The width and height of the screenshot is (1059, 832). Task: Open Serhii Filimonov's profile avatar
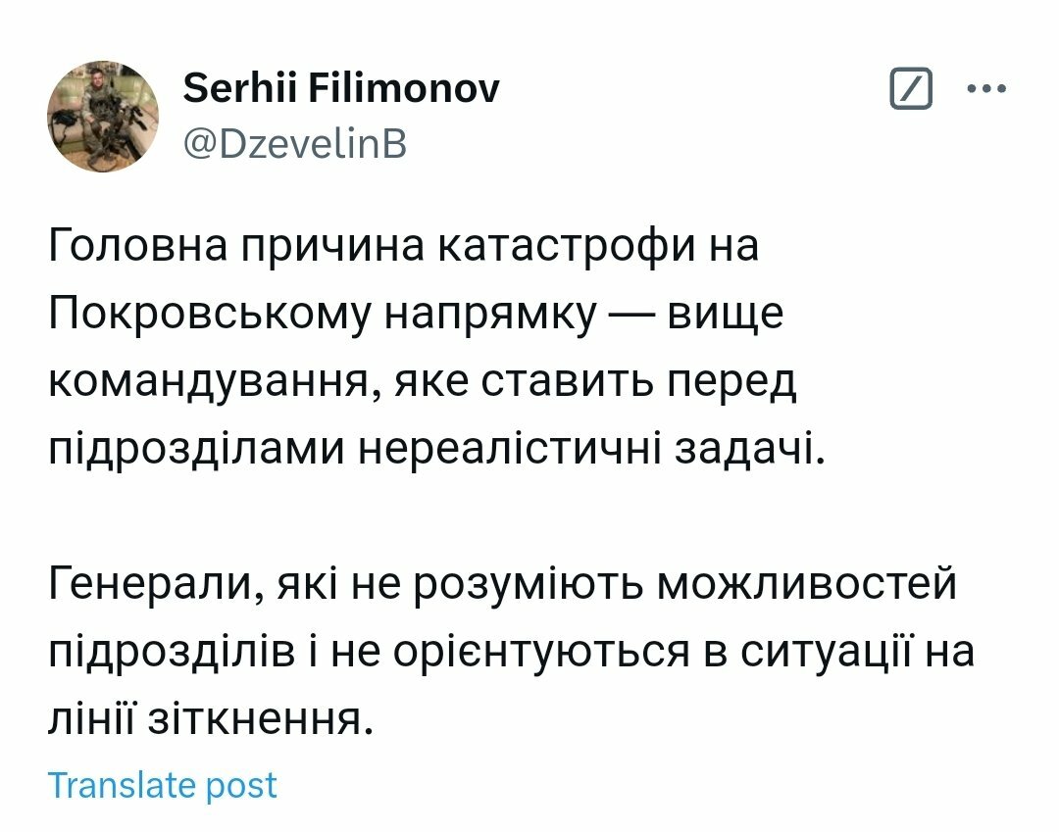click(103, 116)
